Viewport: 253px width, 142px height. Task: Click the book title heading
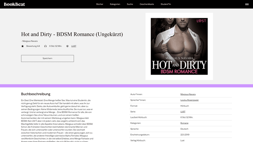coord(72,34)
